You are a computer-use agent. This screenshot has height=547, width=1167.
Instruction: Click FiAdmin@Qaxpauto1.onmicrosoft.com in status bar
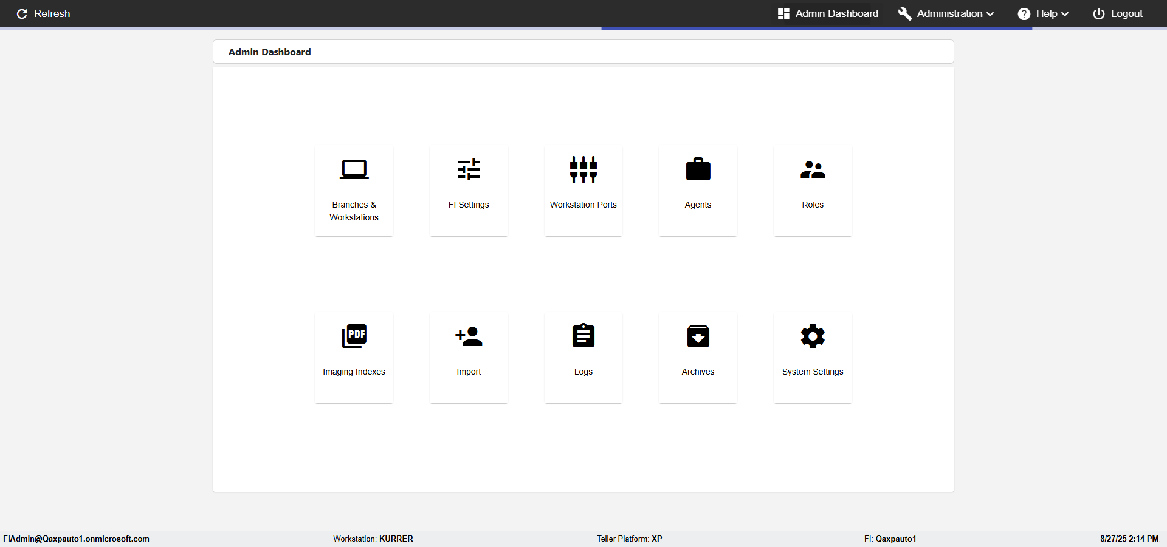(76, 539)
